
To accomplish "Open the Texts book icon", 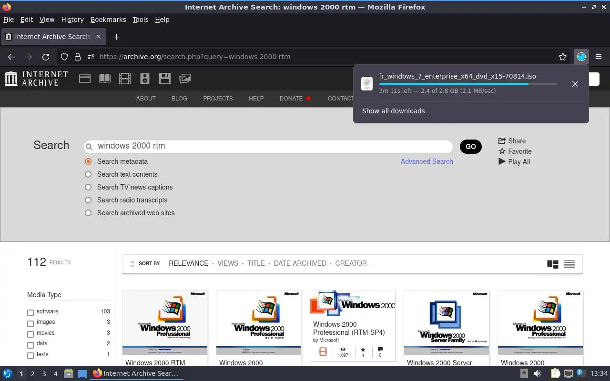I will point(105,79).
